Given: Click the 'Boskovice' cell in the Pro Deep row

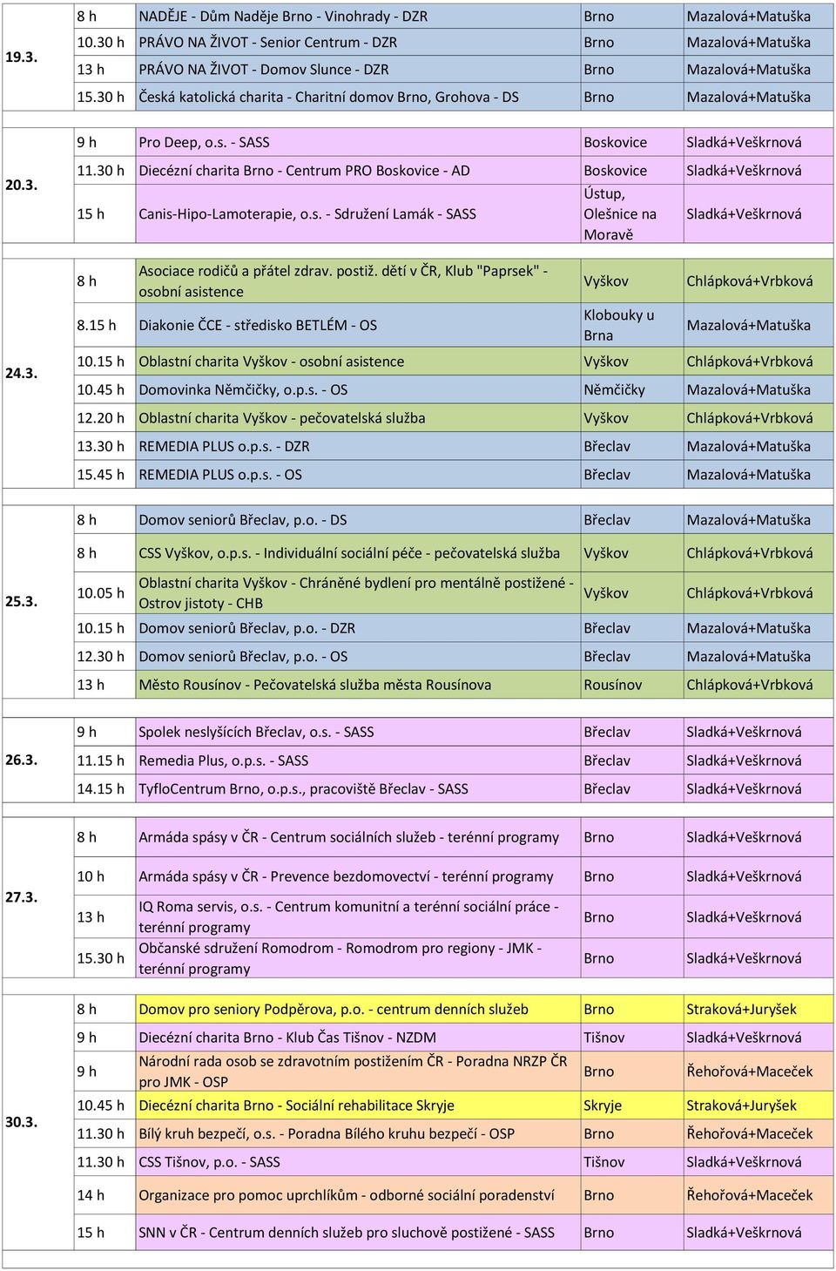Looking at the screenshot, I should point(615,142).
